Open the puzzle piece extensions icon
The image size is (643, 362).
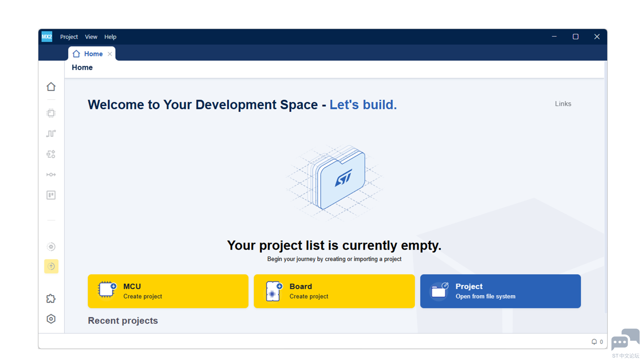[x=51, y=298]
